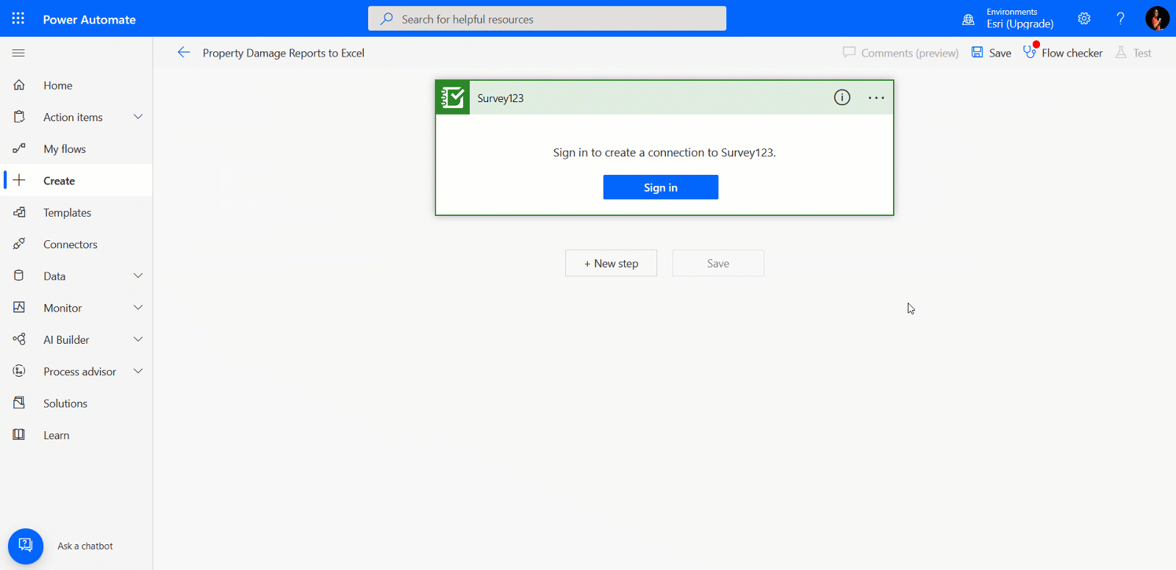Click the Survey123 card header title
This screenshot has width=1176, height=570.
tap(501, 98)
